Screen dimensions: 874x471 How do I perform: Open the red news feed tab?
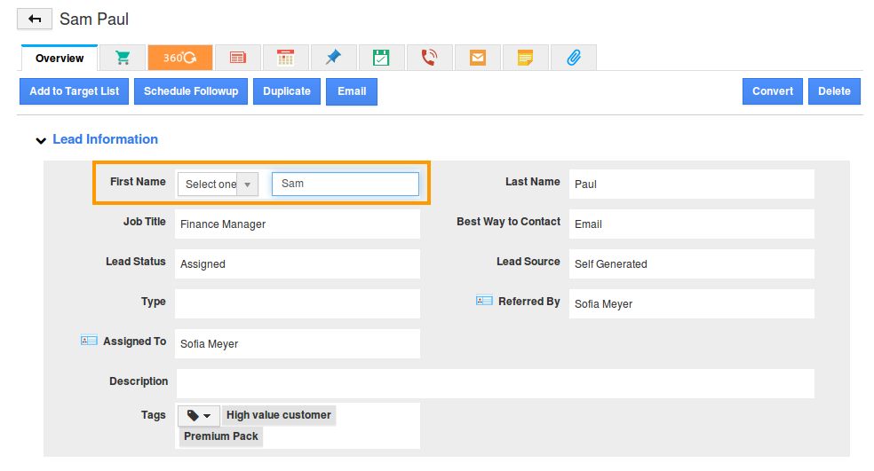click(x=237, y=58)
